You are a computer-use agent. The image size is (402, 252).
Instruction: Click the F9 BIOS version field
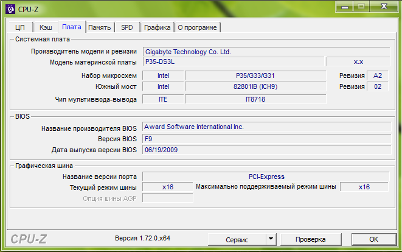coord(266,139)
